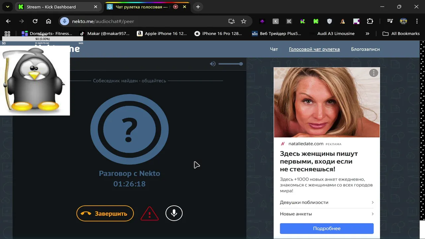Click the question-mark avatar of Nekto

coord(129,130)
